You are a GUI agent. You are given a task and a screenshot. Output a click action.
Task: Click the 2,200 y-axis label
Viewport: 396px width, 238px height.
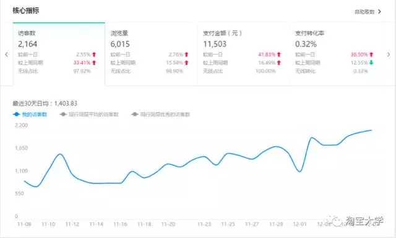click(x=22, y=125)
